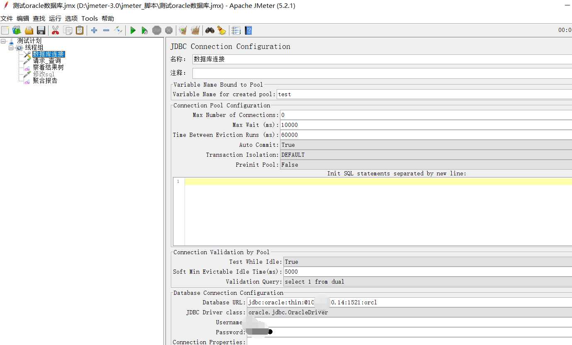Click the Stop test icon
This screenshot has height=345, width=572.
pyautogui.click(x=156, y=30)
